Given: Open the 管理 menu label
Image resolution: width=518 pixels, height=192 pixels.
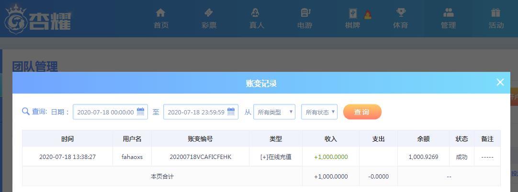Looking at the screenshot, I should 448,25.
